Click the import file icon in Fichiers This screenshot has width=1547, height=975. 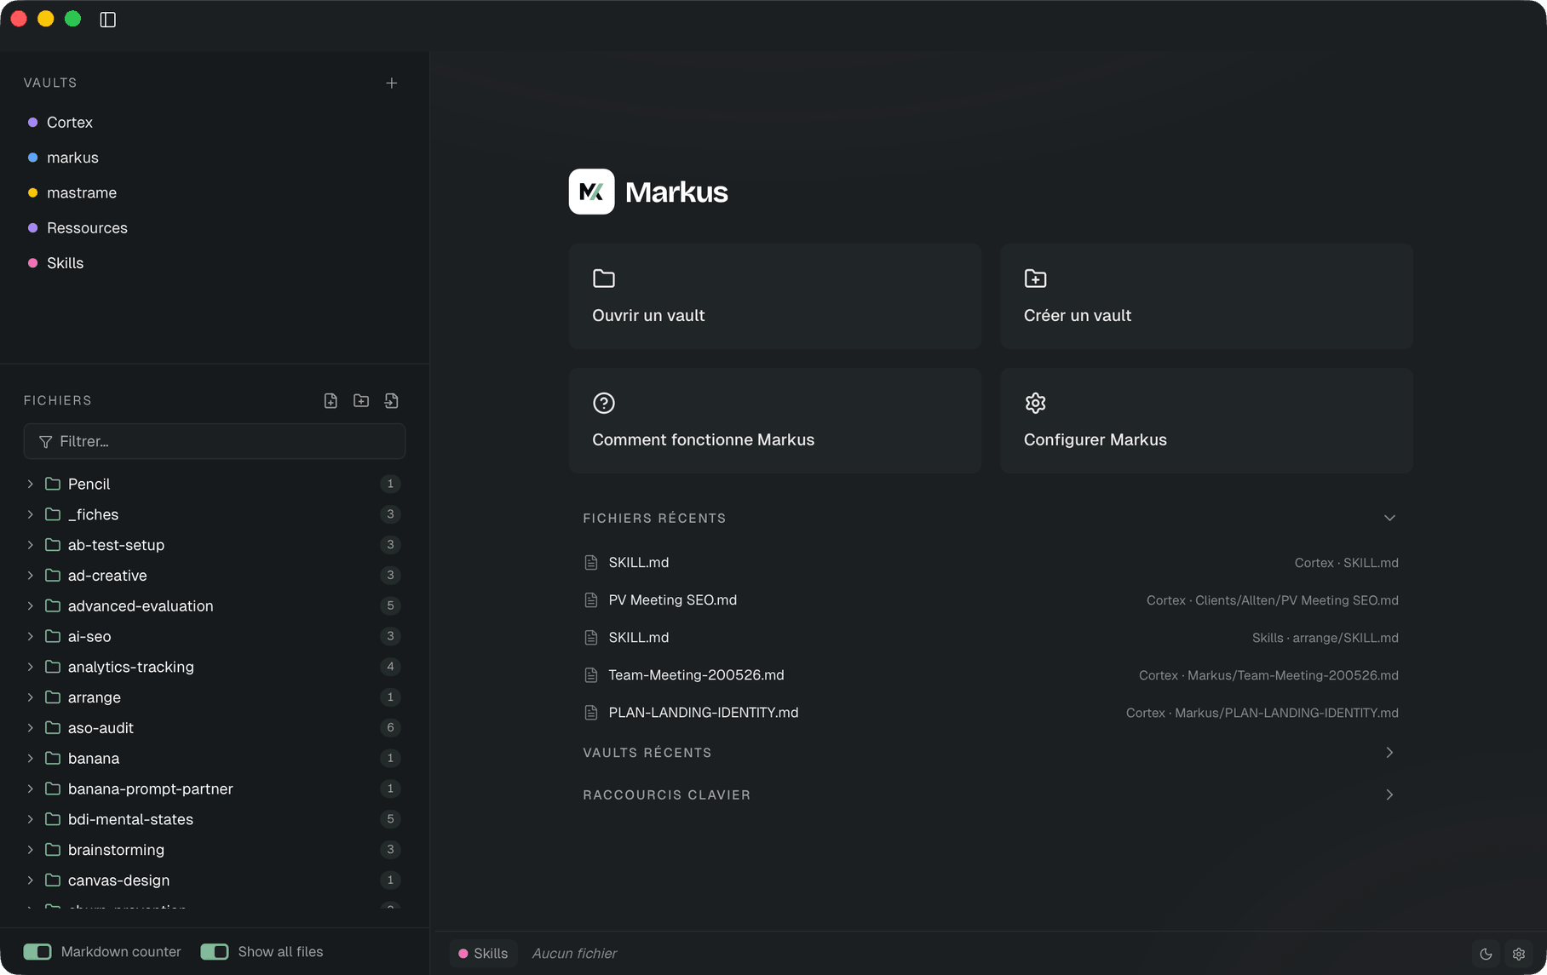[x=392, y=400]
